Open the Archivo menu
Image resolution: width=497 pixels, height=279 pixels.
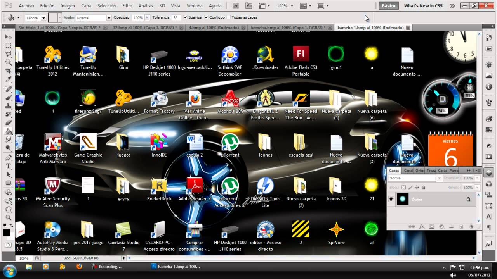26,6
